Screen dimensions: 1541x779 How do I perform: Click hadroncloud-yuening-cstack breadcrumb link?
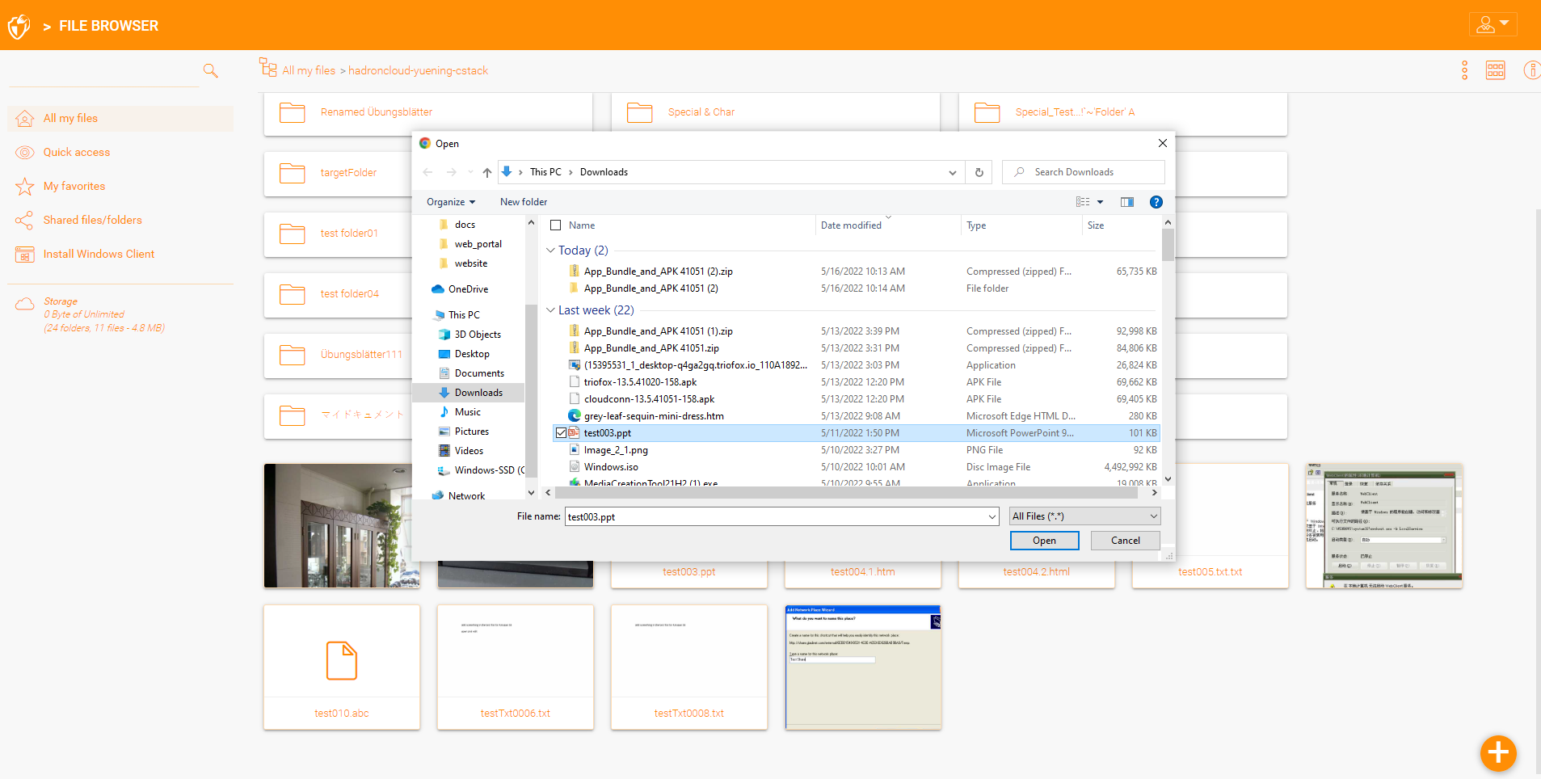click(x=419, y=71)
